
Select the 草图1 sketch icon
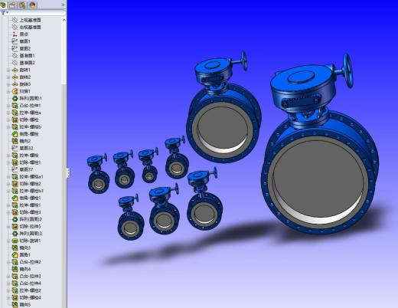click(x=15, y=41)
